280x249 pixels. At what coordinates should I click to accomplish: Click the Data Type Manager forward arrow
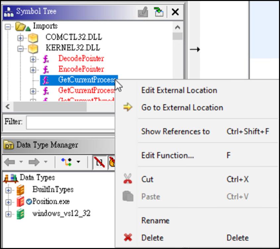coord(34,162)
